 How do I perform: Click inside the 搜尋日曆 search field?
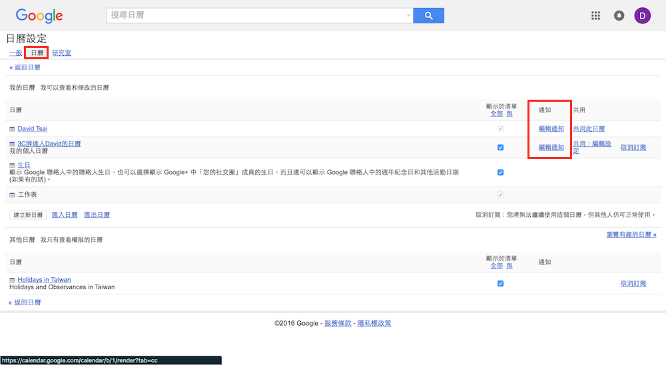[x=256, y=16]
